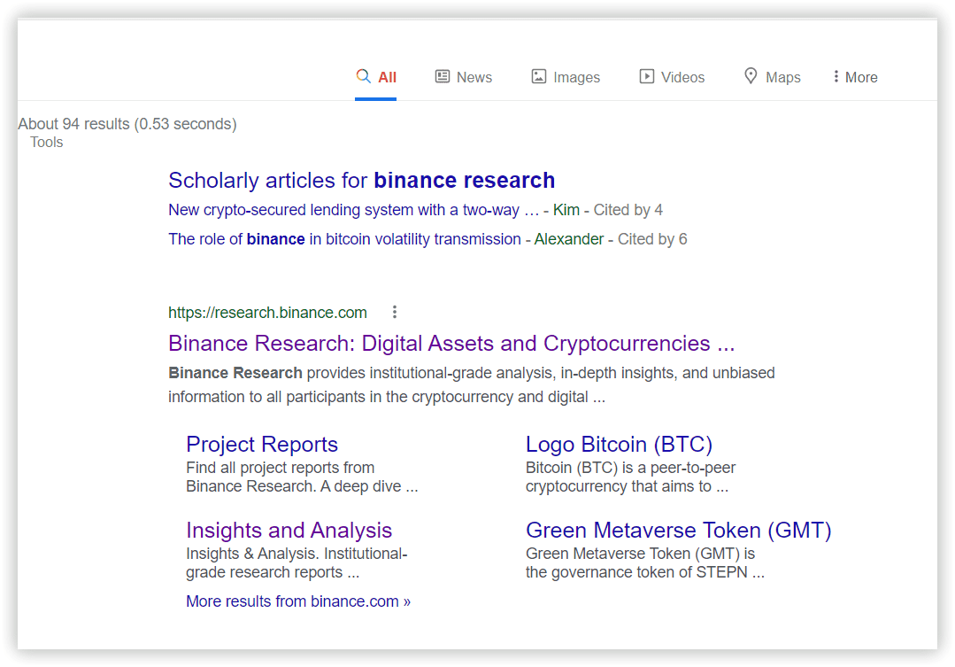Screen dimensions: 955x667
Task: Switch to the News tab
Action: click(x=474, y=77)
